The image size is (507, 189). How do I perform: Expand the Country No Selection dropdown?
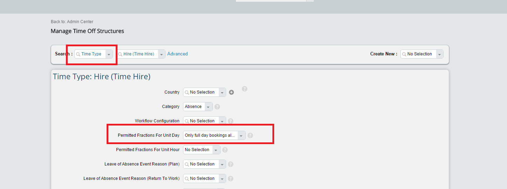222,92
